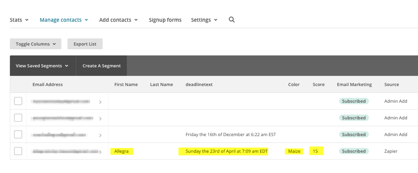Tick the second contact row checkbox

(18, 118)
